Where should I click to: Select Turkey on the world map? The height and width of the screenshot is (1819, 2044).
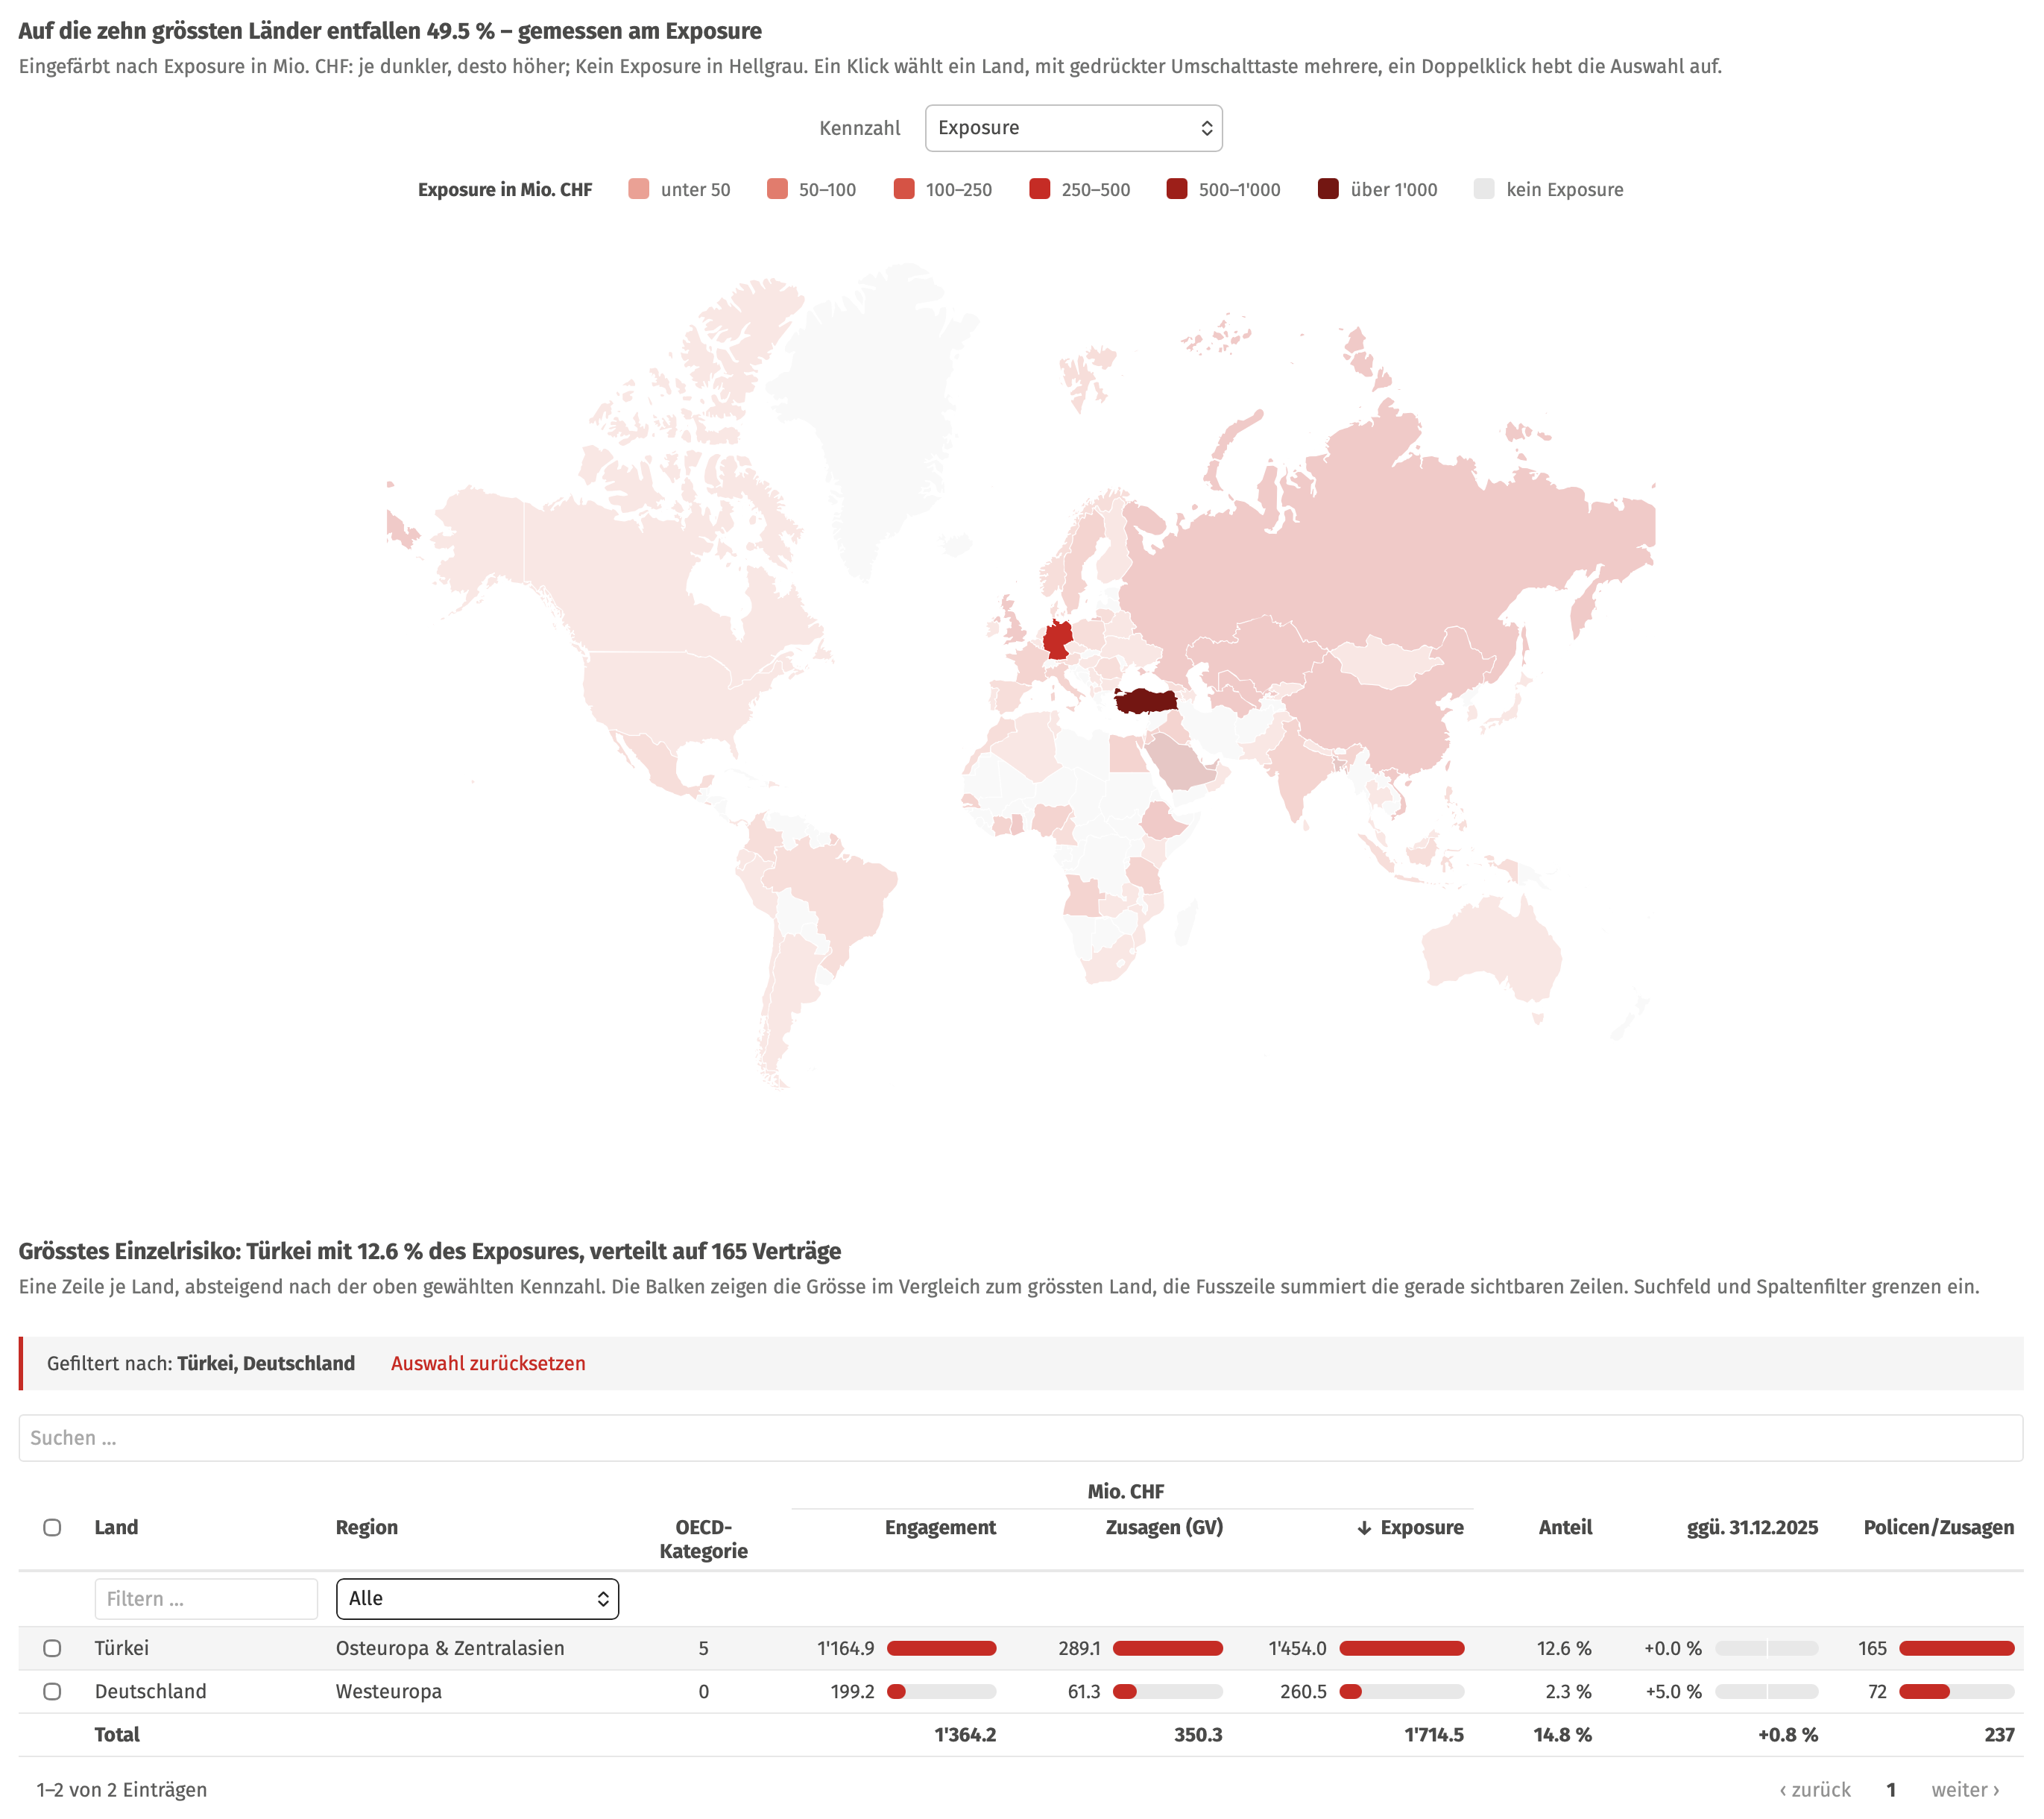tap(1146, 701)
